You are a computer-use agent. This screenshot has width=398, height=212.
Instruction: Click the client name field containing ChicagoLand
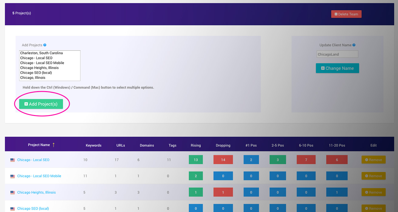tap(337, 54)
